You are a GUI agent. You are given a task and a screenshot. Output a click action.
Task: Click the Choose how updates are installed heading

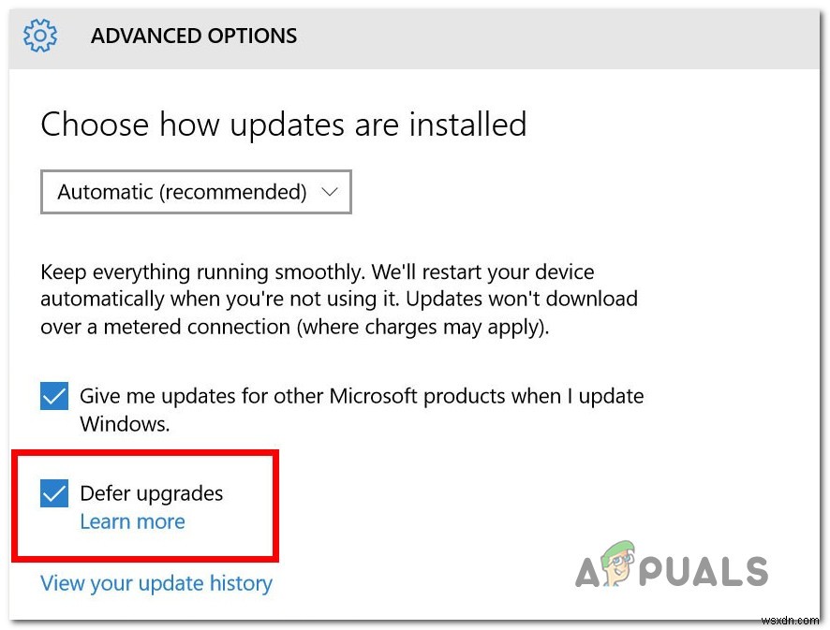(x=283, y=124)
